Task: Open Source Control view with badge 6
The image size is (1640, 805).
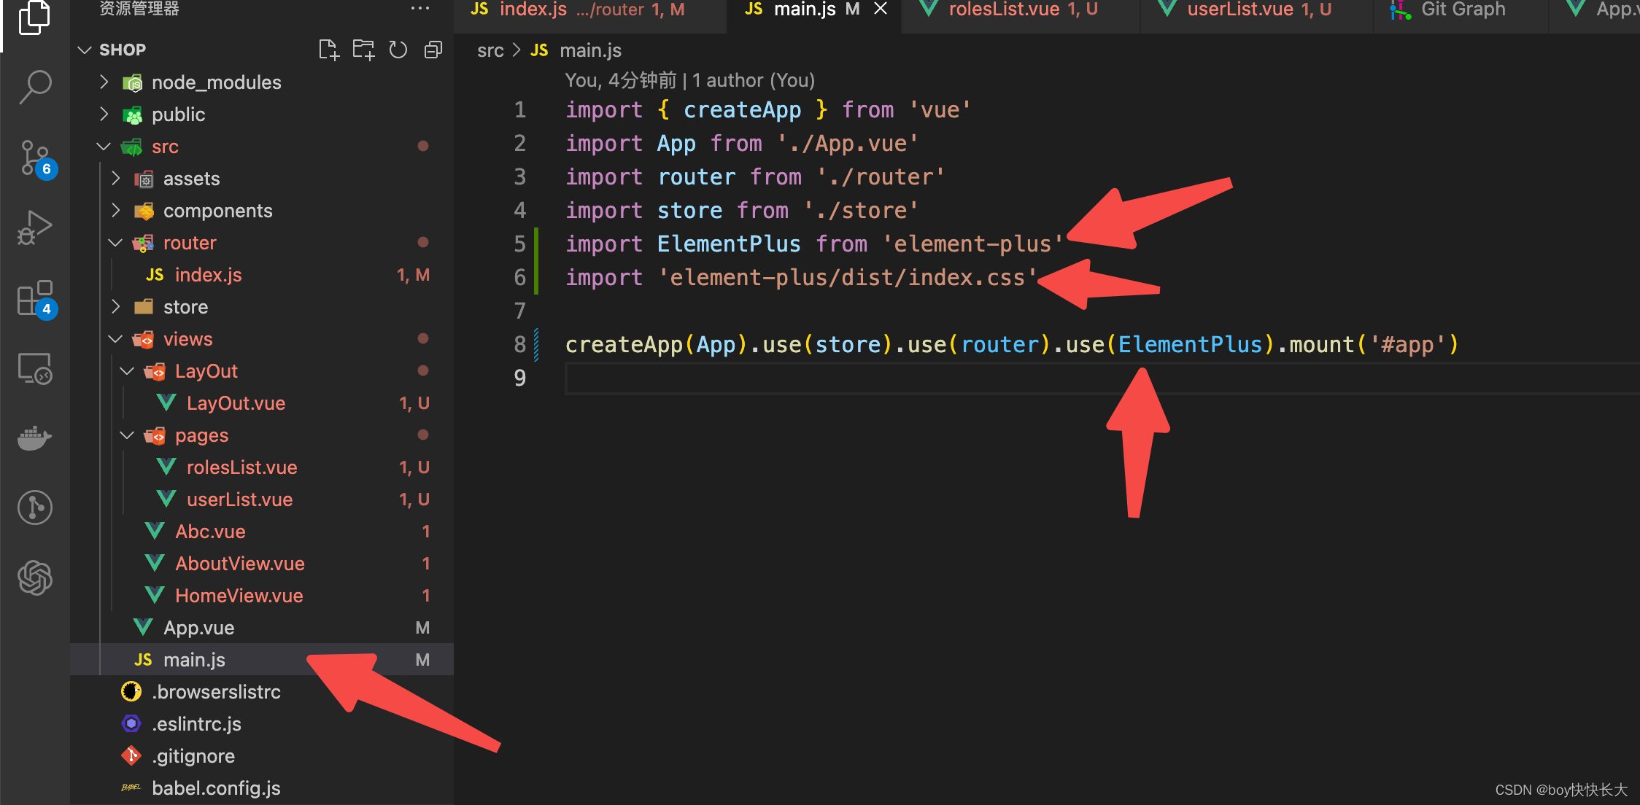Action: click(x=34, y=157)
